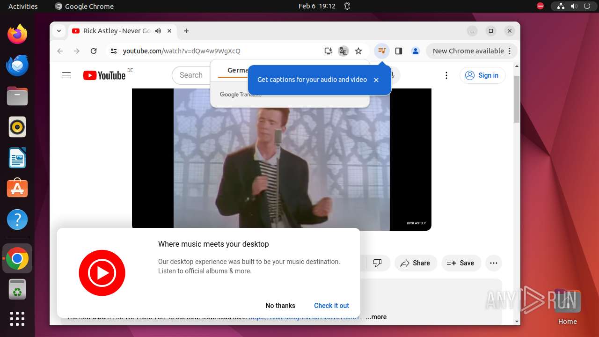Screen dimensions: 599x337
Task: Bookmark this page with the star
Action: coord(358,51)
